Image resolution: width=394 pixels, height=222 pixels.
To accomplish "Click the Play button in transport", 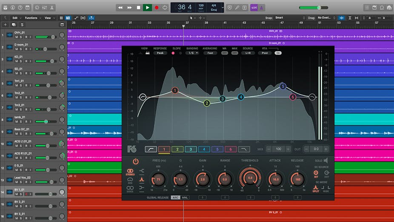I will [x=147, y=7].
